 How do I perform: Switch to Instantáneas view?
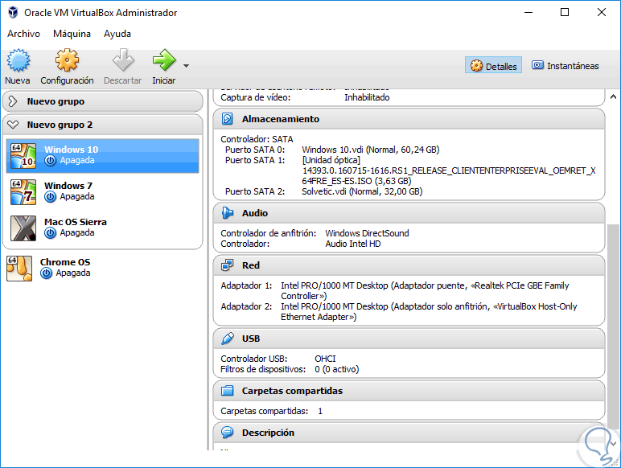point(565,66)
